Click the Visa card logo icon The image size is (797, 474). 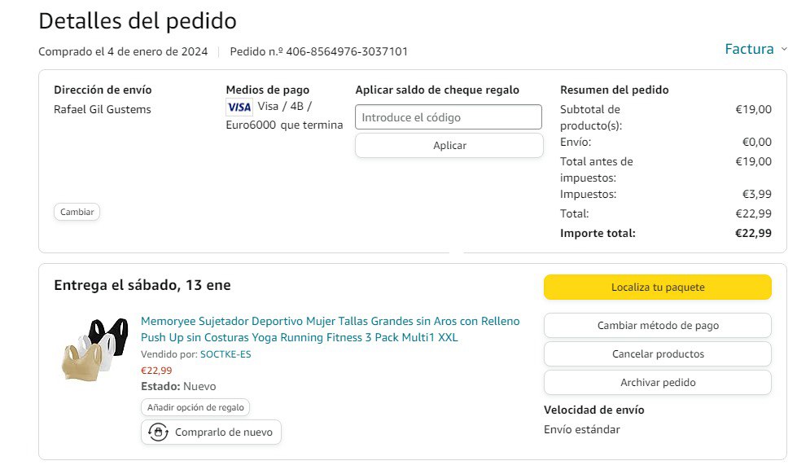[239, 107]
